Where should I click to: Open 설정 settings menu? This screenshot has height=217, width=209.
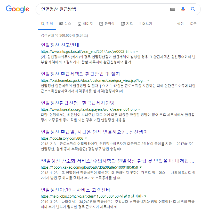(180, 24)
